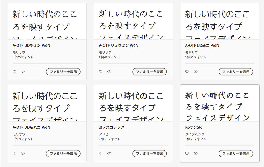The image size is (264, 167).
Task: Click embed code icon for A-OTF UD黎ミン Pr6N
Action: (23, 72)
